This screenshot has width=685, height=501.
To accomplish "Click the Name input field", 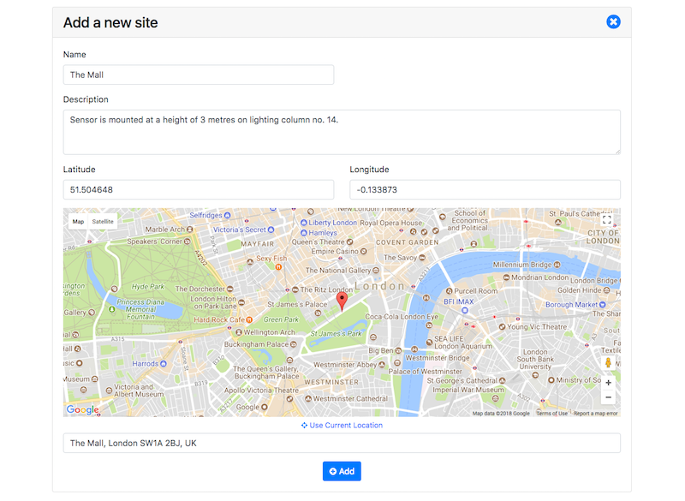I will coord(199,75).
